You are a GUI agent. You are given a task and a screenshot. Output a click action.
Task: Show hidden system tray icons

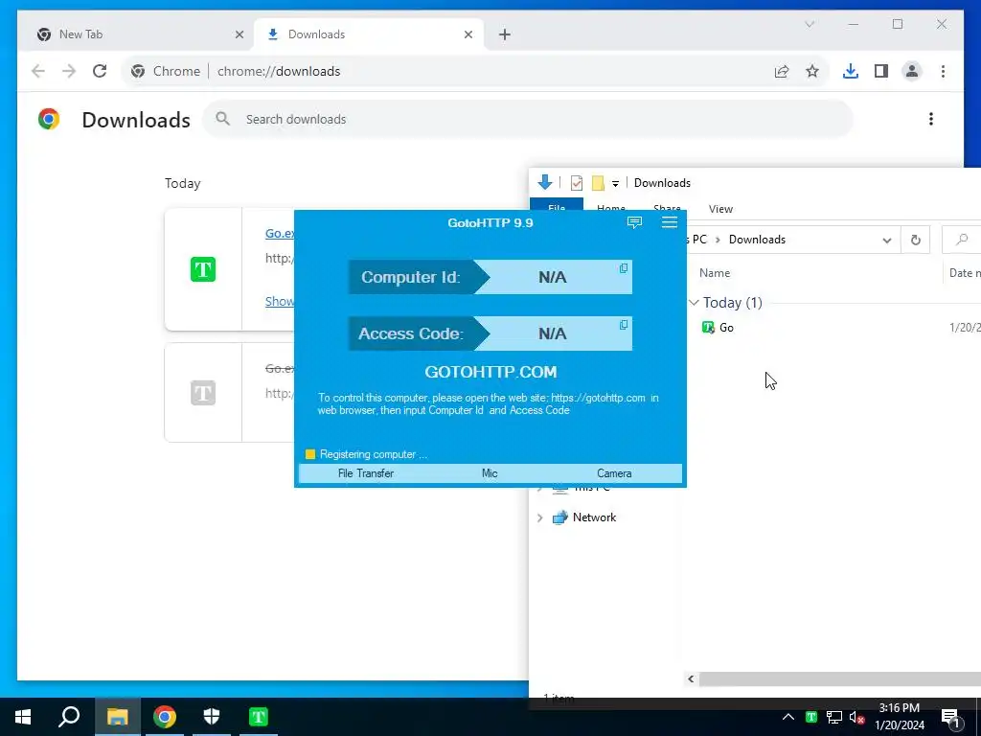(x=788, y=717)
